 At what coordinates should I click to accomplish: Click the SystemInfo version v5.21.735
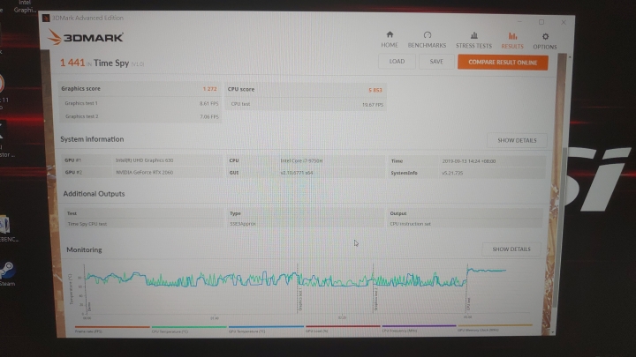coord(452,173)
